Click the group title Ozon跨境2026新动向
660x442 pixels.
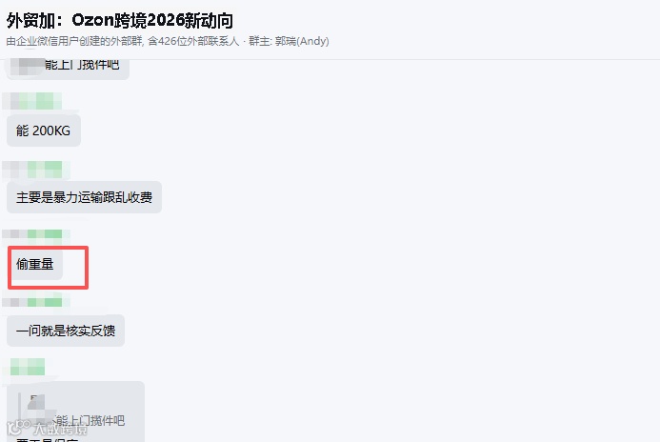(152, 20)
